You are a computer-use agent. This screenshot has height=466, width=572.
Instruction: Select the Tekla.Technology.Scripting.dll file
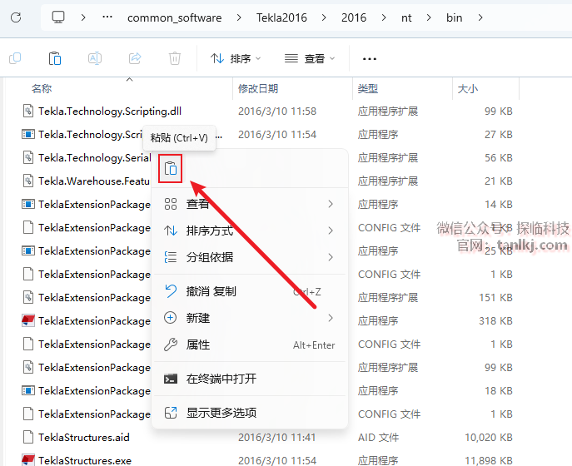tap(109, 111)
